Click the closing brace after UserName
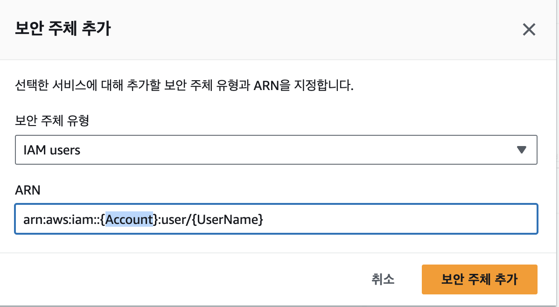 click(260, 218)
